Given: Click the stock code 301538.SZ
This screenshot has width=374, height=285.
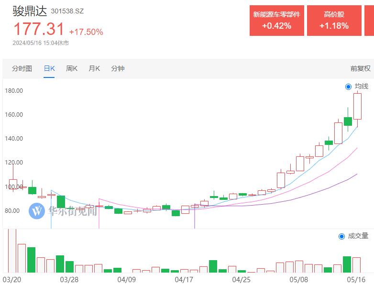Looking at the screenshot, I should tap(67, 11).
